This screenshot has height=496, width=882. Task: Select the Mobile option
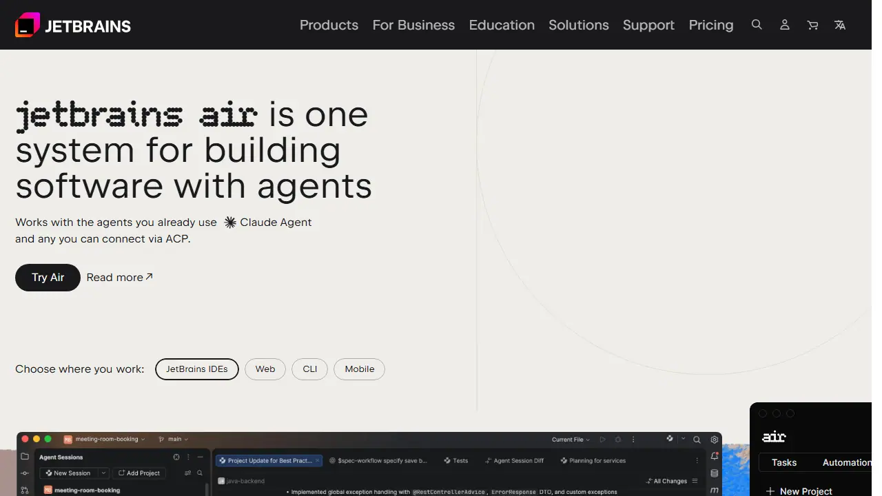tap(360, 369)
